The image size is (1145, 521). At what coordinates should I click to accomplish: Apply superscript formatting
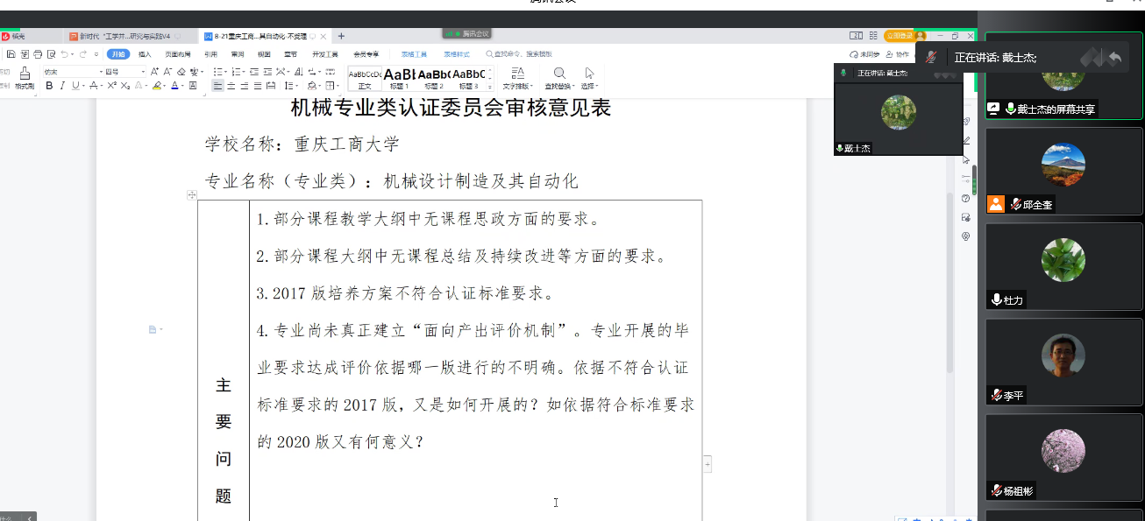(111, 86)
